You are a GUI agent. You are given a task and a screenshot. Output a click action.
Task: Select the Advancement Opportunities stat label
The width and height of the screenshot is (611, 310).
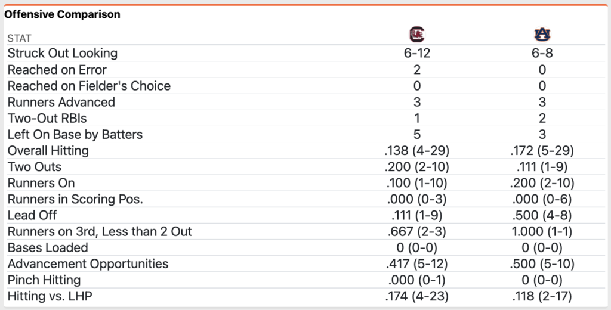click(88, 263)
